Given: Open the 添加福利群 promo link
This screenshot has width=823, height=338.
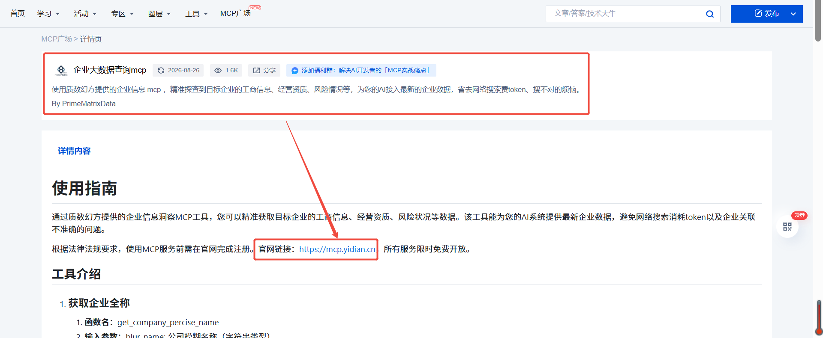Looking at the screenshot, I should [361, 70].
